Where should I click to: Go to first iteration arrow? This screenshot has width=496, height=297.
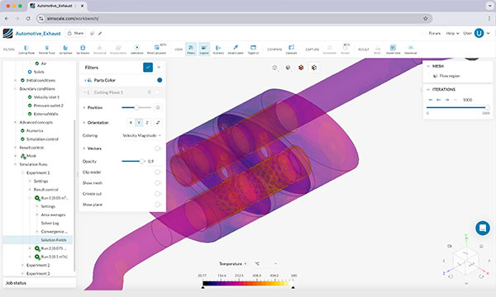click(x=430, y=100)
